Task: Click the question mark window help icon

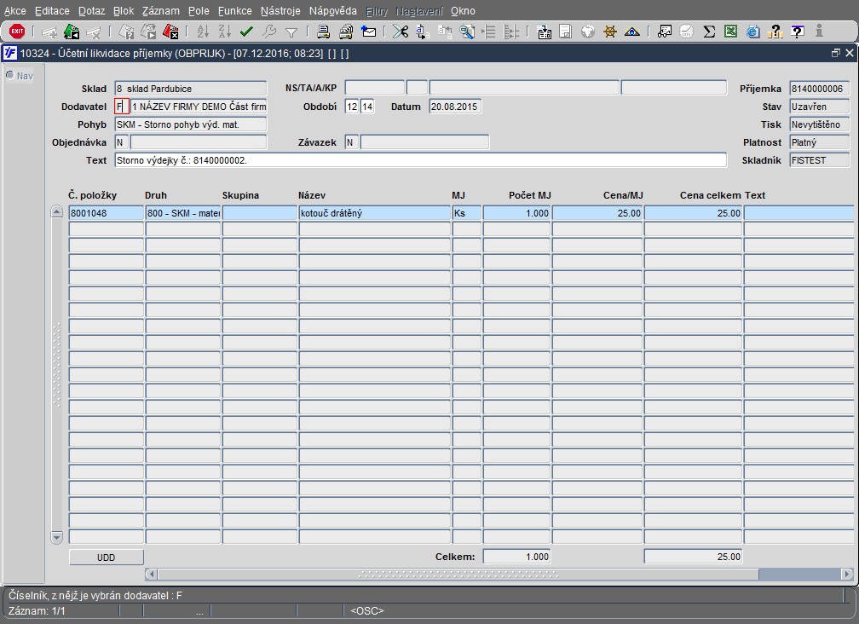Action: (x=798, y=32)
